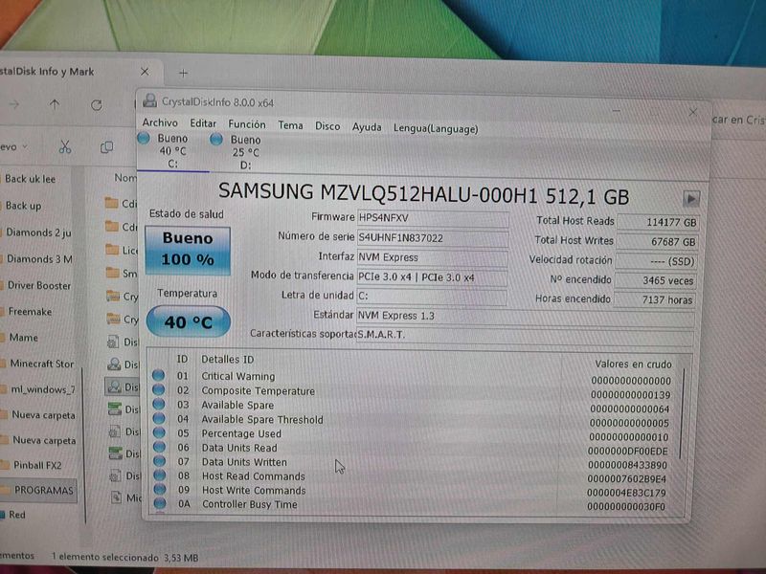Click the status circle for Data Units Read

click(159, 446)
